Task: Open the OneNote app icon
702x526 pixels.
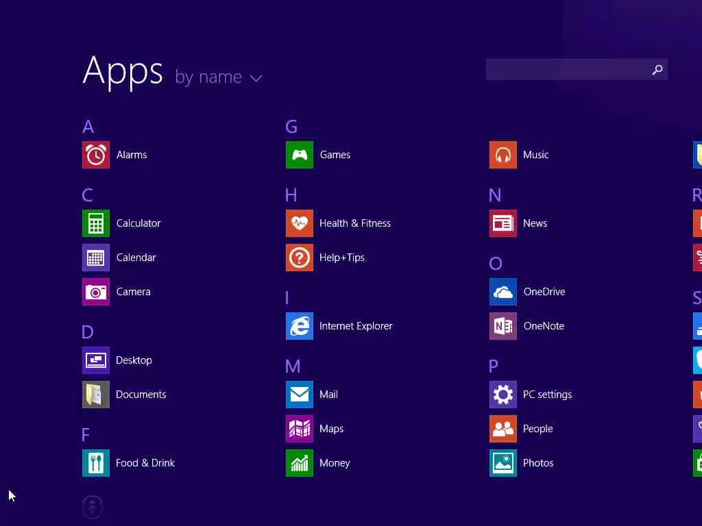Action: click(x=503, y=326)
